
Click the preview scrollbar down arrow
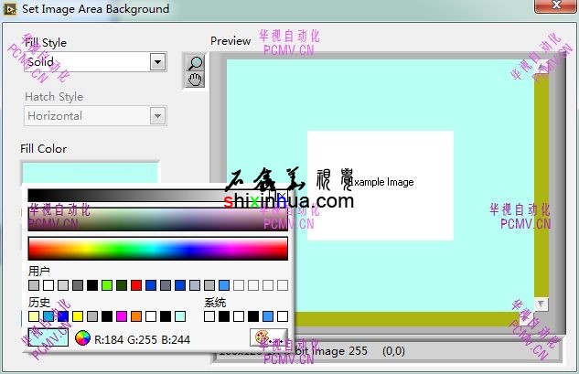(541, 304)
